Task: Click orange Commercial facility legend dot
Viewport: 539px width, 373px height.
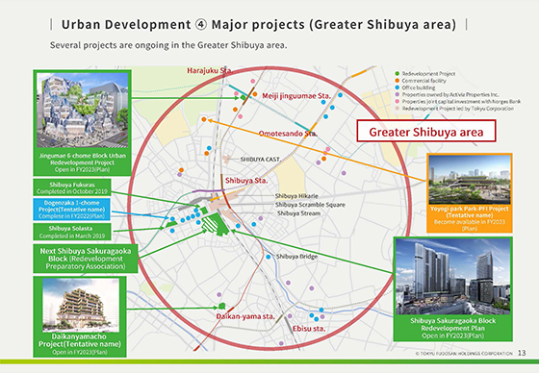Action: [x=397, y=81]
